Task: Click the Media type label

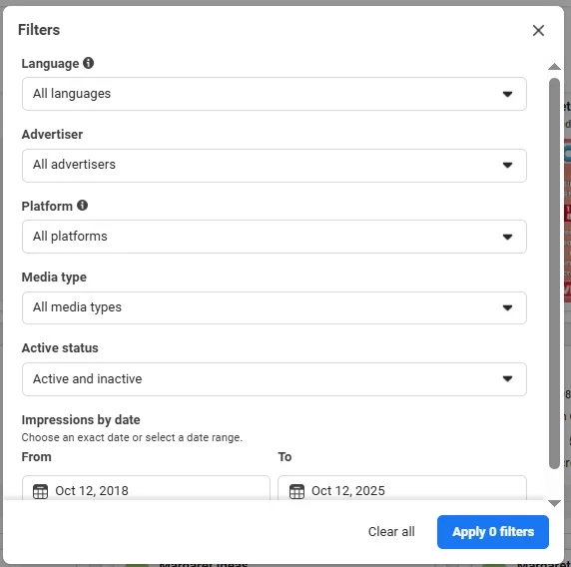Action: (x=54, y=278)
